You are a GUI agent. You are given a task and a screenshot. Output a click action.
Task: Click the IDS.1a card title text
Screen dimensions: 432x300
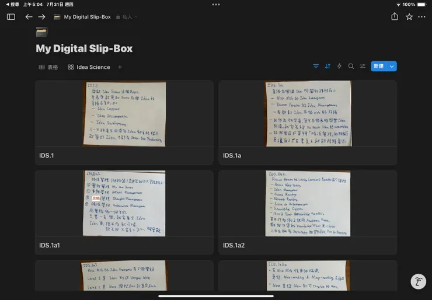pyautogui.click(x=232, y=155)
